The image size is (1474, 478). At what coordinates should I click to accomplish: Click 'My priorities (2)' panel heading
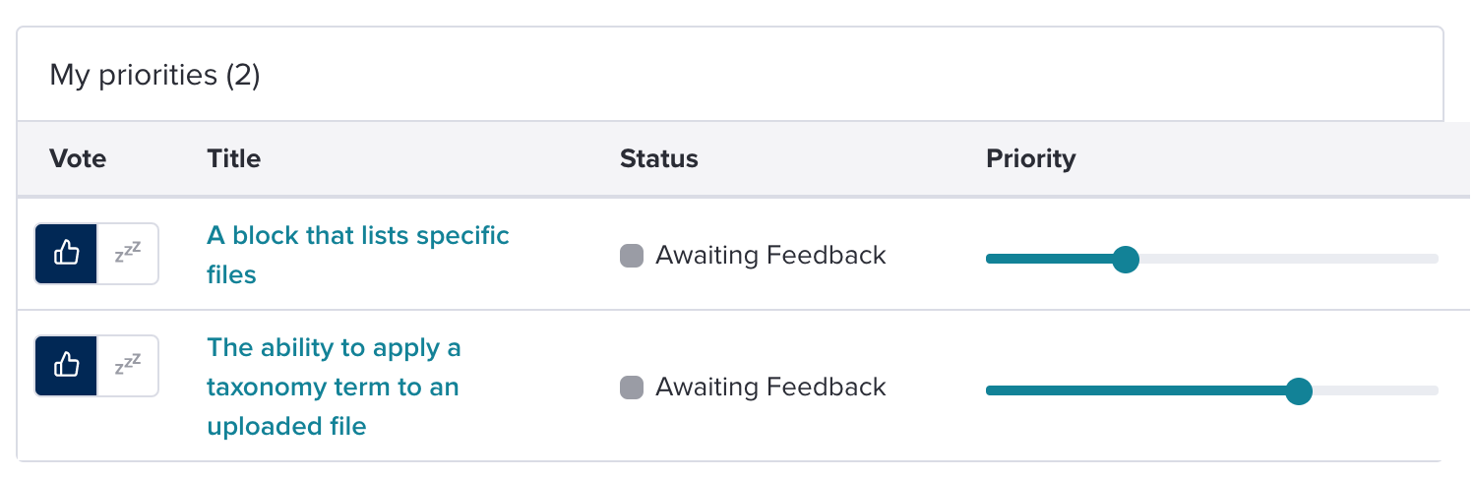point(154,75)
